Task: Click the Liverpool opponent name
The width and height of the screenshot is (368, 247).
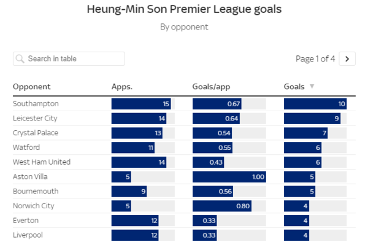Action: (x=28, y=235)
